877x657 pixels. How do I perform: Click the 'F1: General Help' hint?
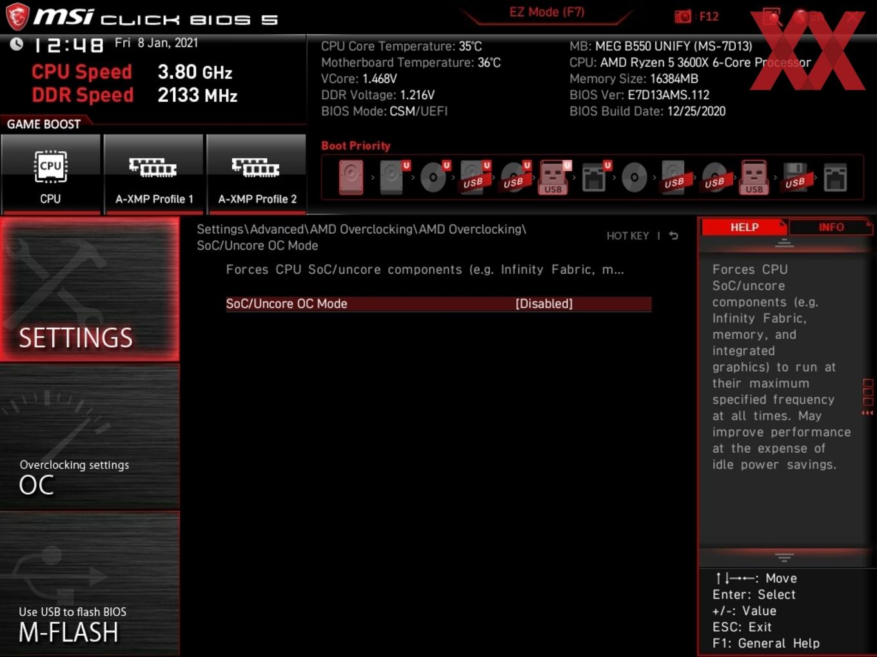[766, 643]
